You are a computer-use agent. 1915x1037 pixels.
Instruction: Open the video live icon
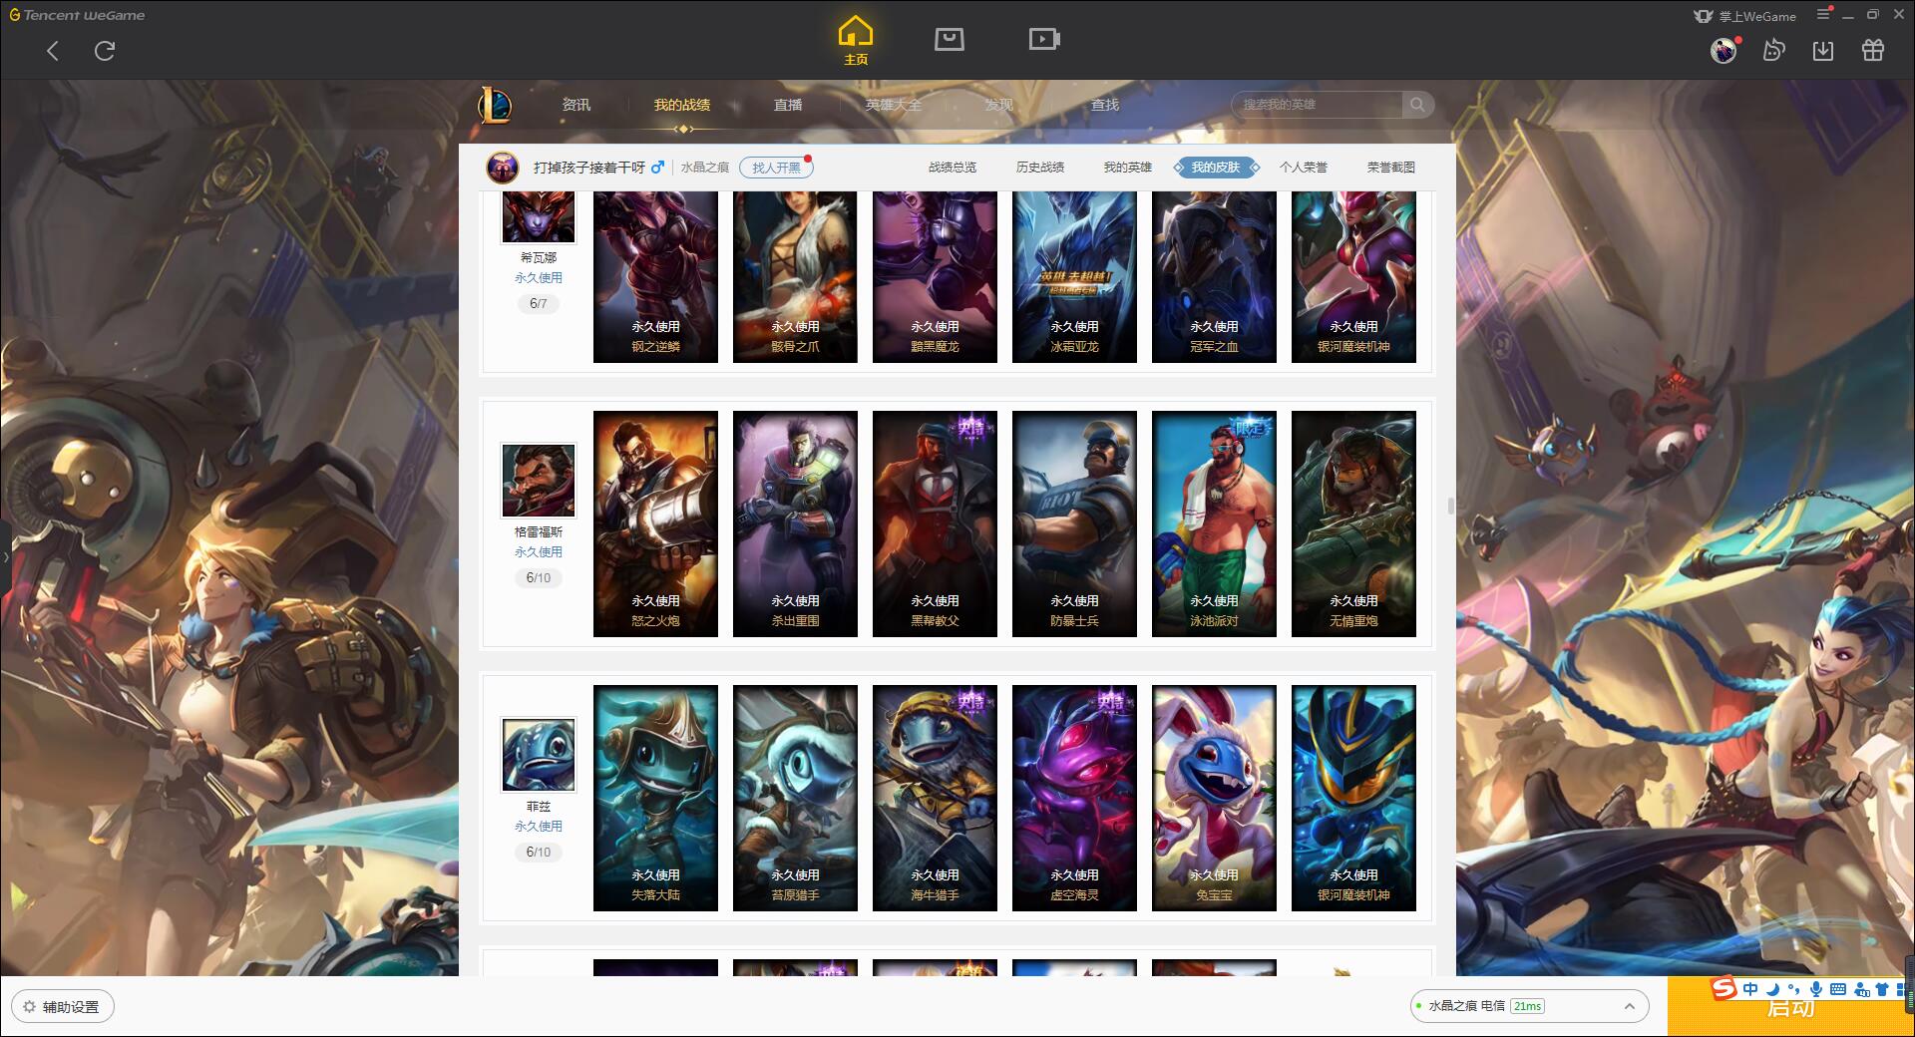click(x=1044, y=40)
